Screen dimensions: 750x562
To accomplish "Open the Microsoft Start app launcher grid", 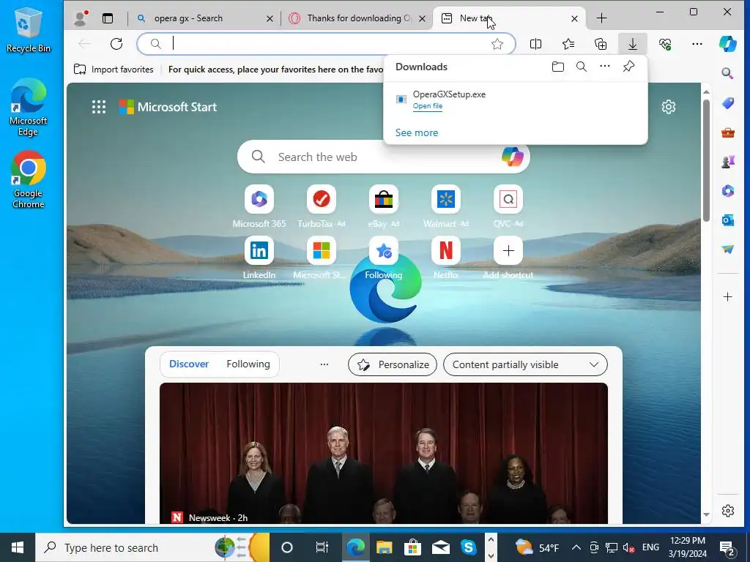I will click(x=99, y=107).
